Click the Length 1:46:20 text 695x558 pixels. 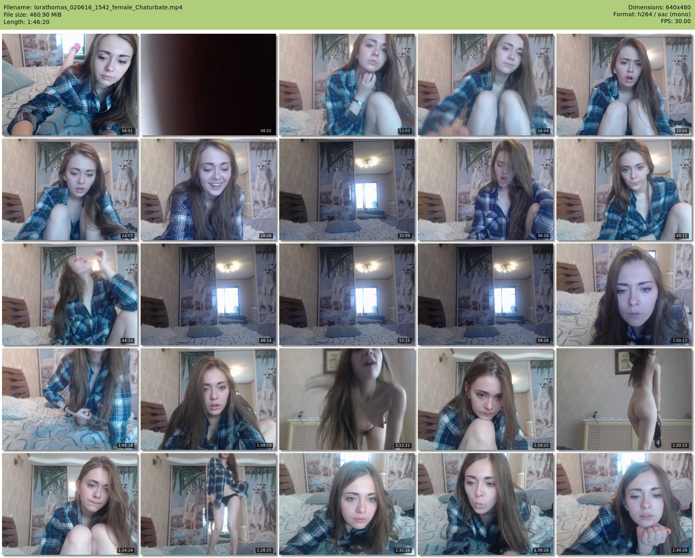[26, 22]
